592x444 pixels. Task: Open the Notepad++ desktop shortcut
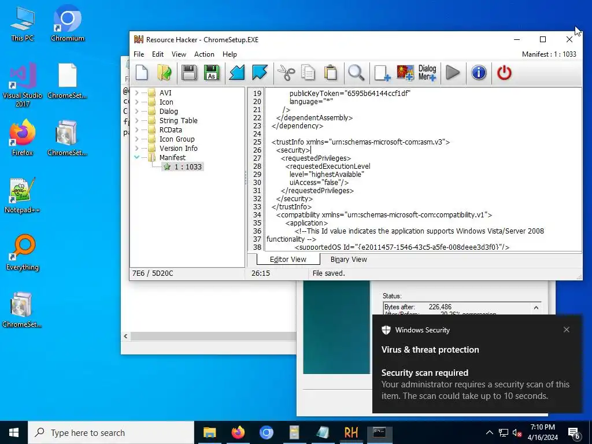point(22,195)
